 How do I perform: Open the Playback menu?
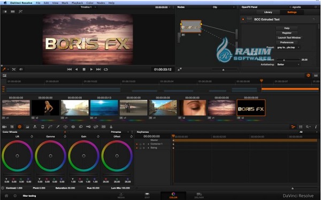click(x=77, y=3)
